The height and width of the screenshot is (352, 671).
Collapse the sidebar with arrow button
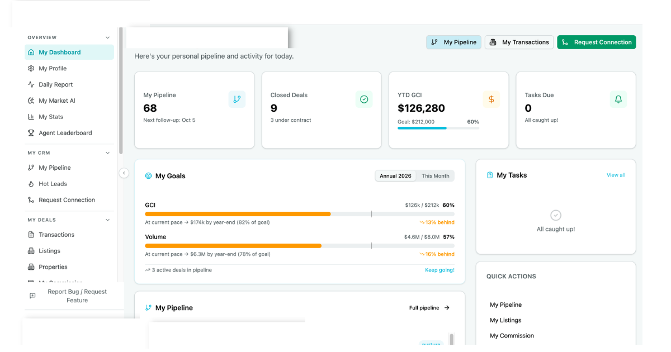point(124,173)
